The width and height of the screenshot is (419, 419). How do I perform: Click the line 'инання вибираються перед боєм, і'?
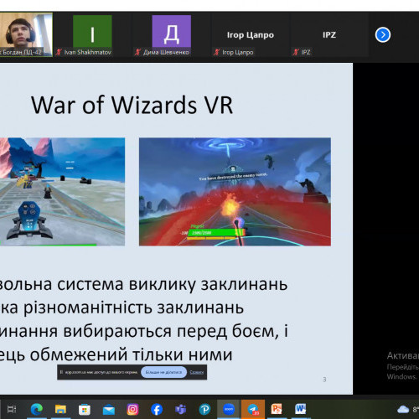[x=144, y=331]
